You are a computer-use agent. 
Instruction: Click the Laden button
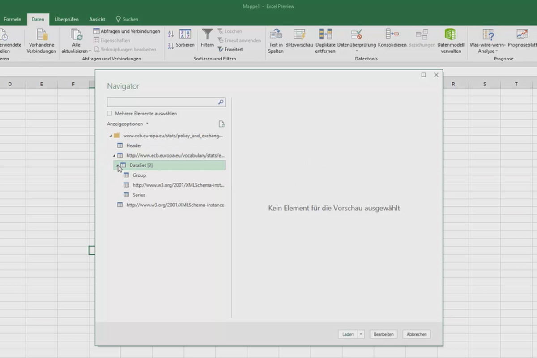[348, 334]
